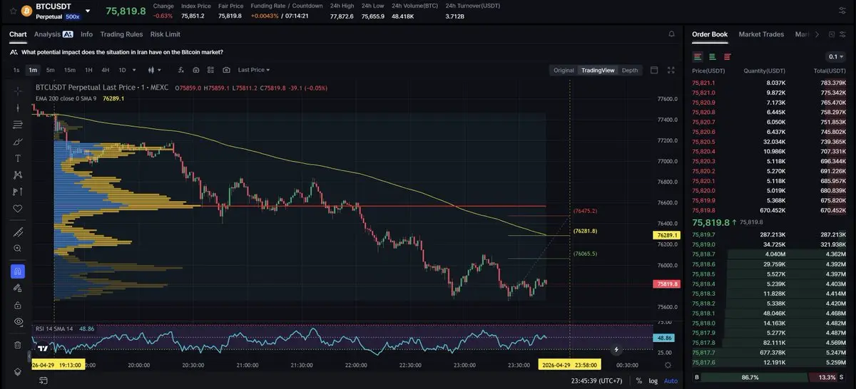This screenshot has width=856, height=389.
Task: Toggle percent scale on chart
Action: [639, 381]
